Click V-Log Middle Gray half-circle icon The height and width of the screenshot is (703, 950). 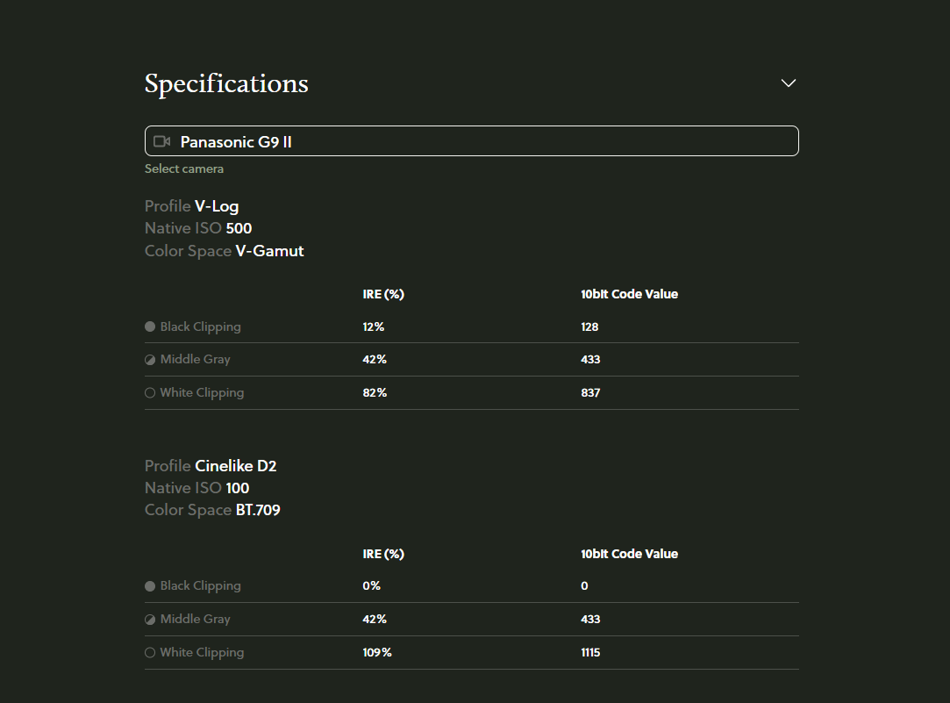coord(150,360)
